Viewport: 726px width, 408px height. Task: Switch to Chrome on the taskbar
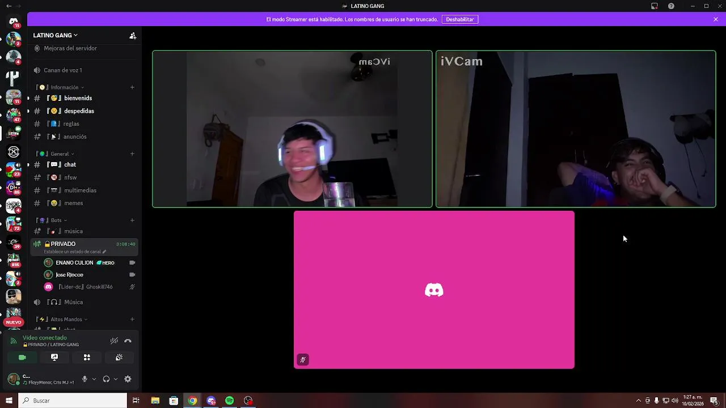pos(192,401)
